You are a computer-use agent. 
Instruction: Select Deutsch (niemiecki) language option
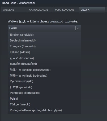point(44,40)
